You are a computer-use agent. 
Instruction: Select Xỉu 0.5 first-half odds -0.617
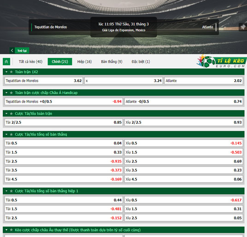coord(183,200)
